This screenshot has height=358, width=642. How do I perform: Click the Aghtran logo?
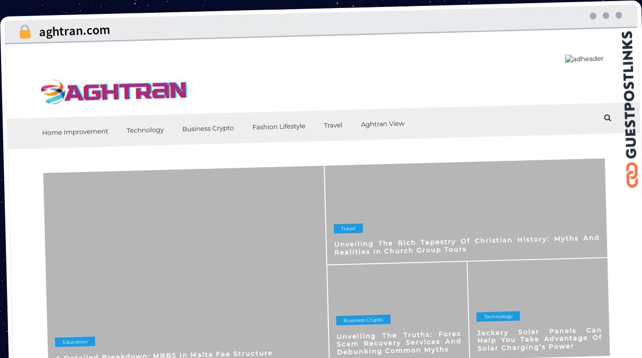pyautogui.click(x=114, y=92)
